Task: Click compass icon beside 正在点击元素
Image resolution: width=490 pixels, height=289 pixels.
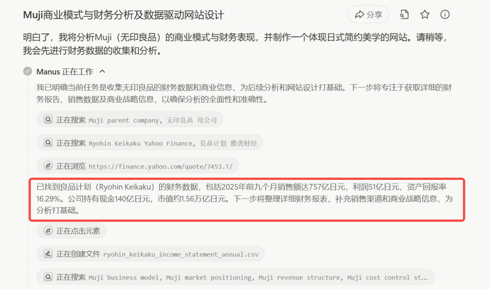Action: point(48,231)
